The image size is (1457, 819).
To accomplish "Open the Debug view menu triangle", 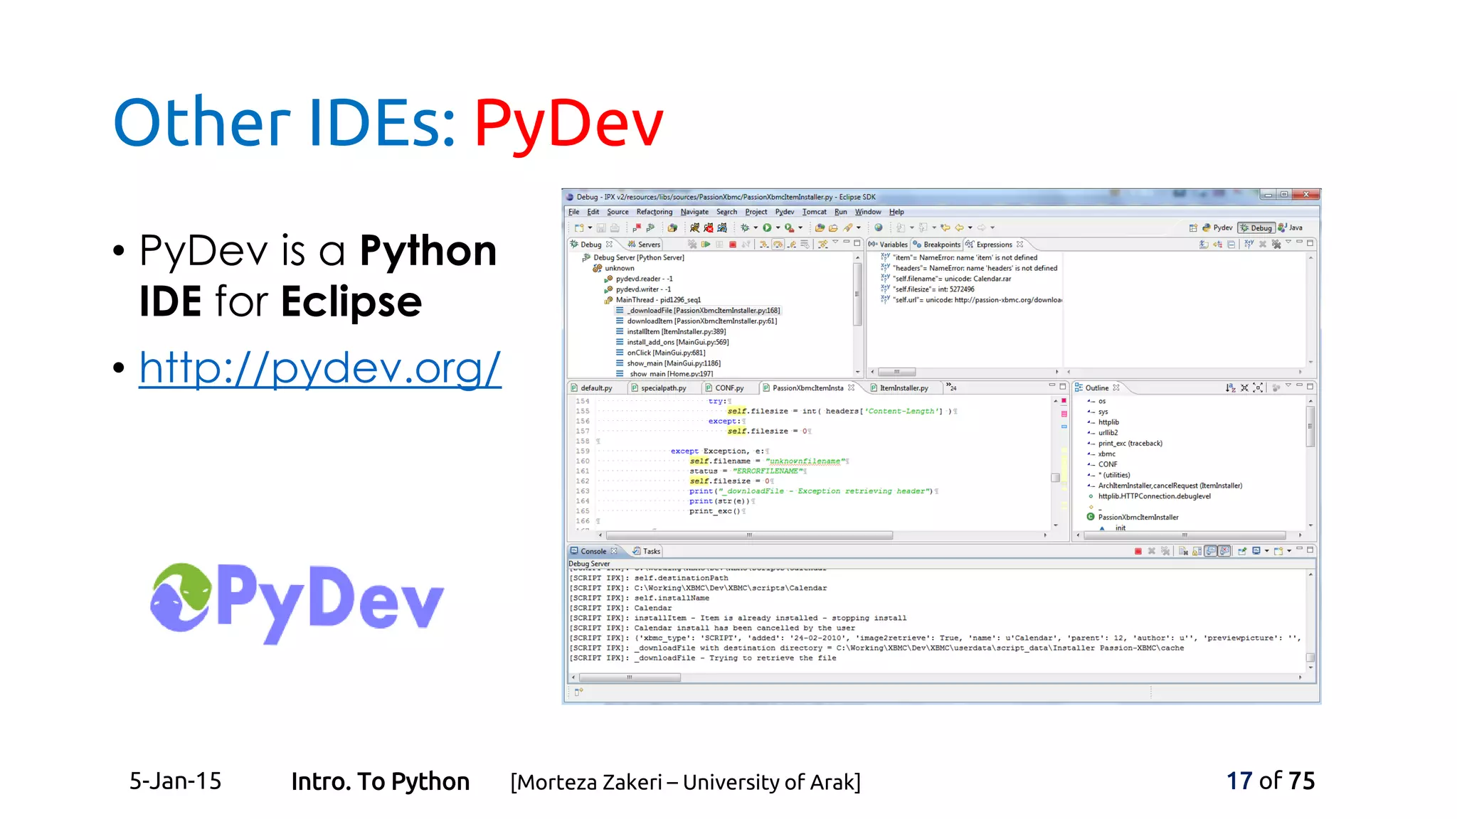I will (835, 242).
